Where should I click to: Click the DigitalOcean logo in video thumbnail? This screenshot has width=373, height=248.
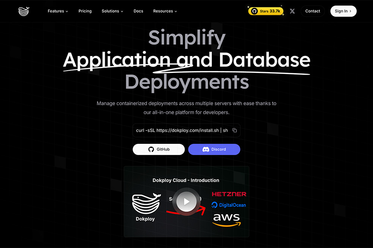(229, 205)
